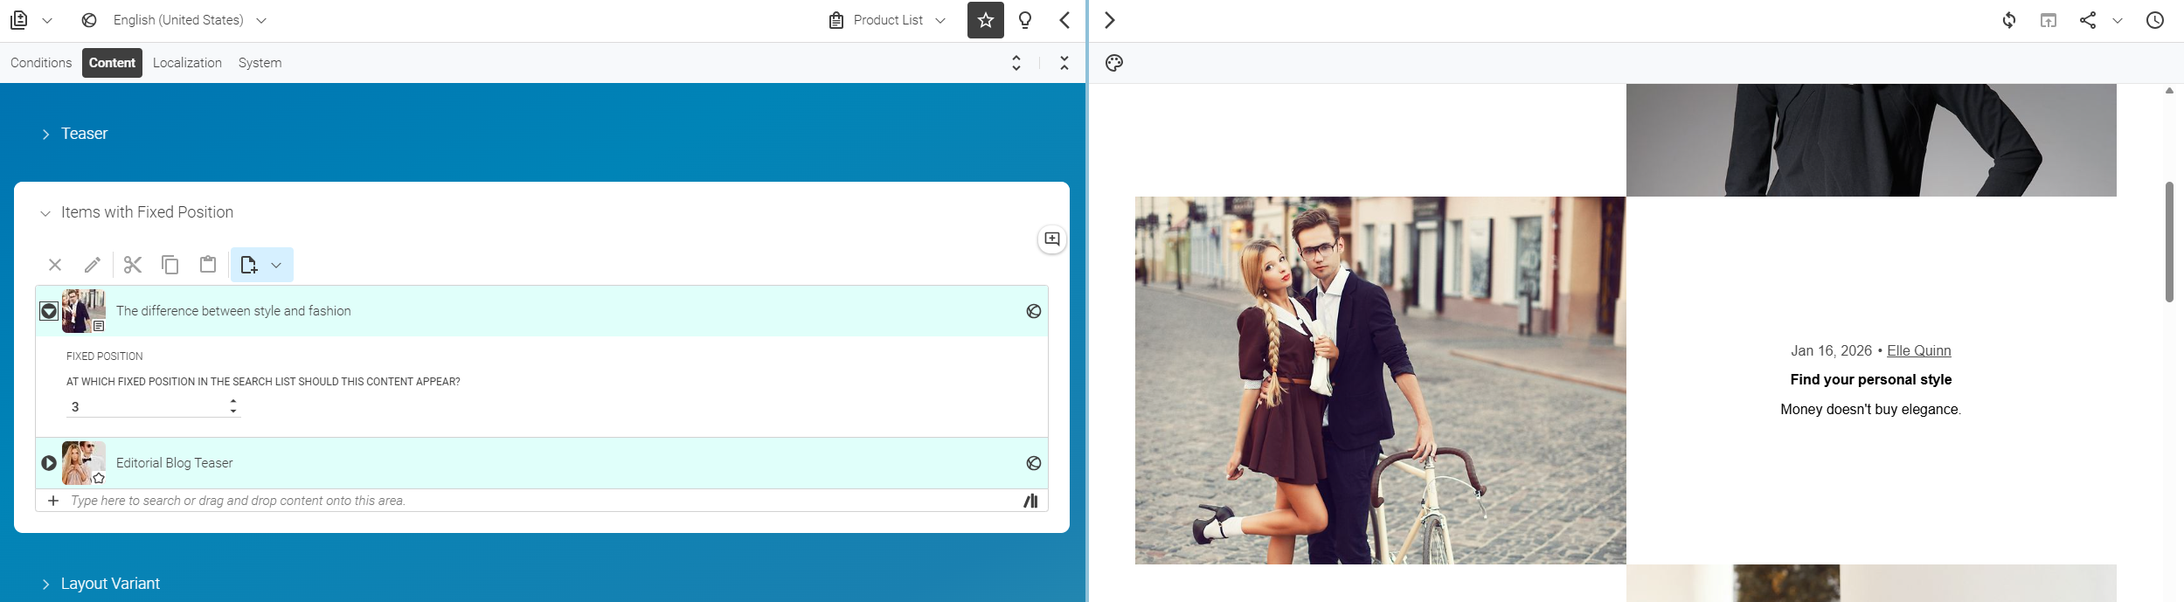Open the document type icon menu

(19, 20)
